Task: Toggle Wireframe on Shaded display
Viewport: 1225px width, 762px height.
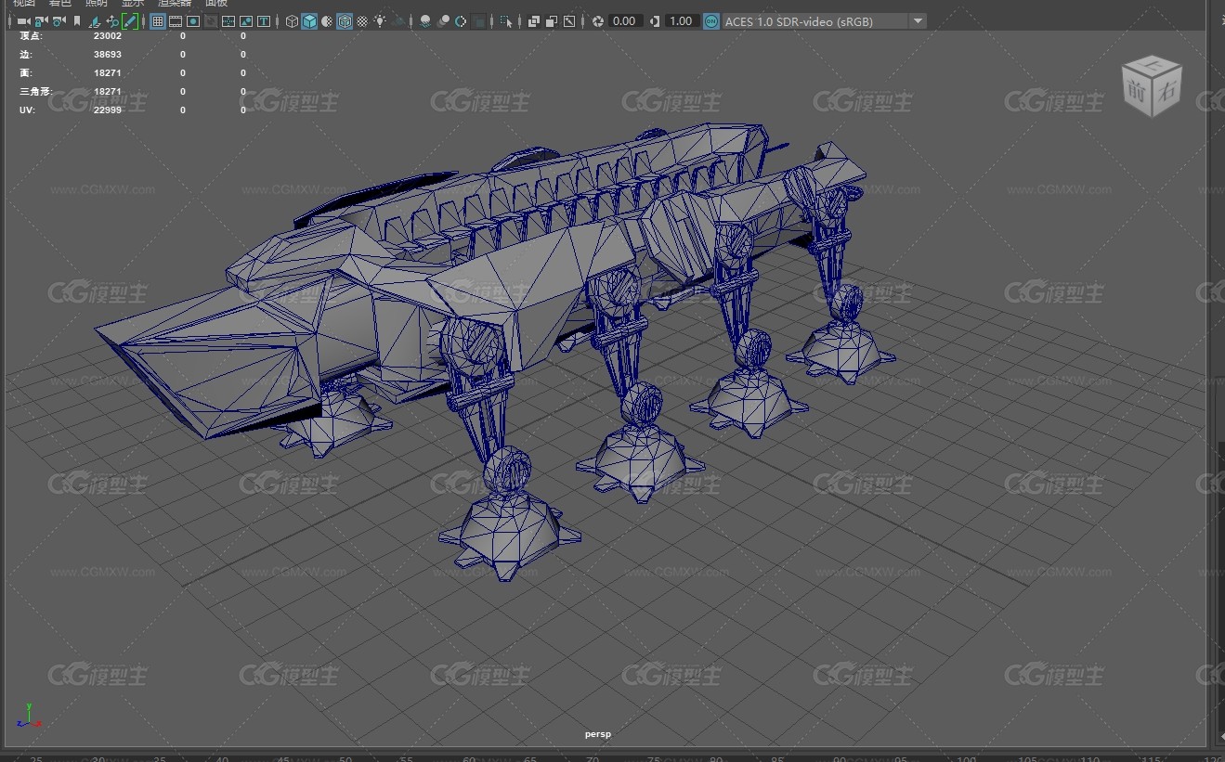Action: (x=345, y=20)
